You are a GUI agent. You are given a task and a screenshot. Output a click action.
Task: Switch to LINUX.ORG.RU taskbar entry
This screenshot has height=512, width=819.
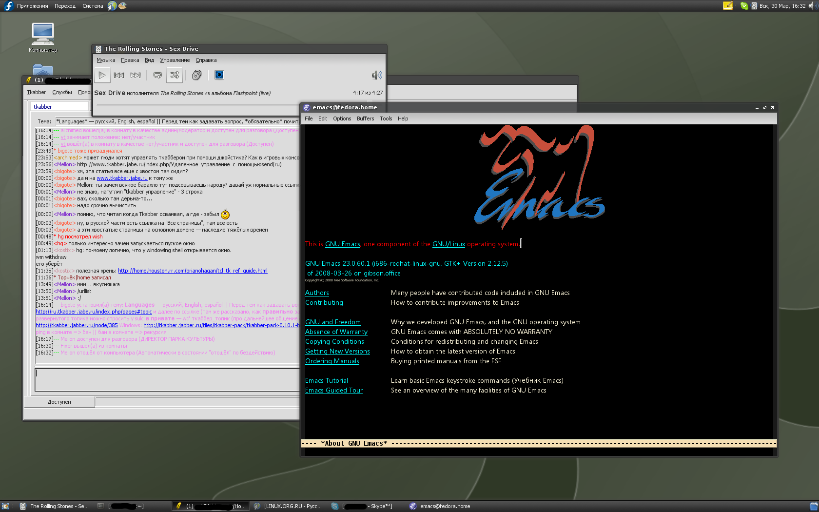(289, 506)
